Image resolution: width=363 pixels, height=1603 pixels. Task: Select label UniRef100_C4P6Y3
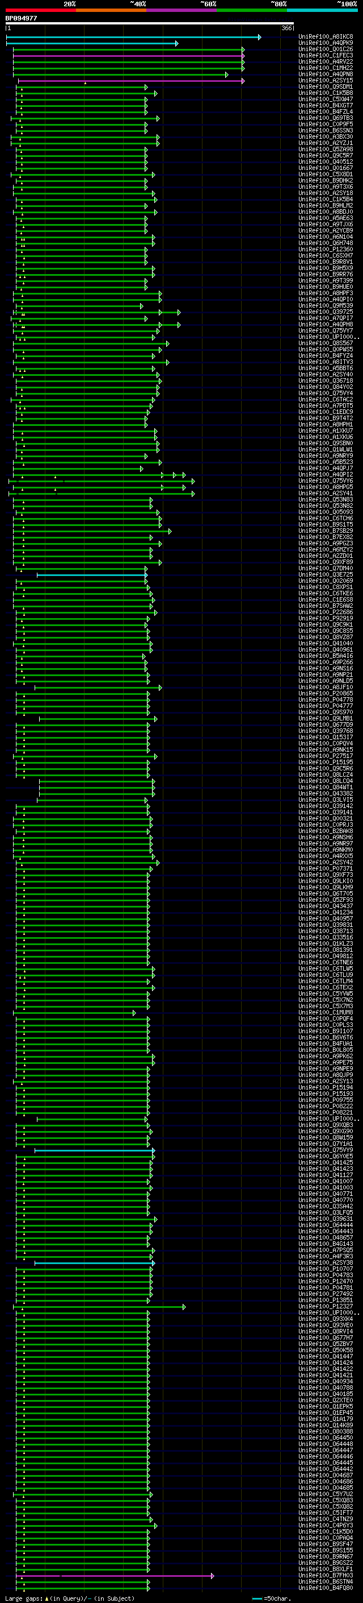tap(326, 1525)
